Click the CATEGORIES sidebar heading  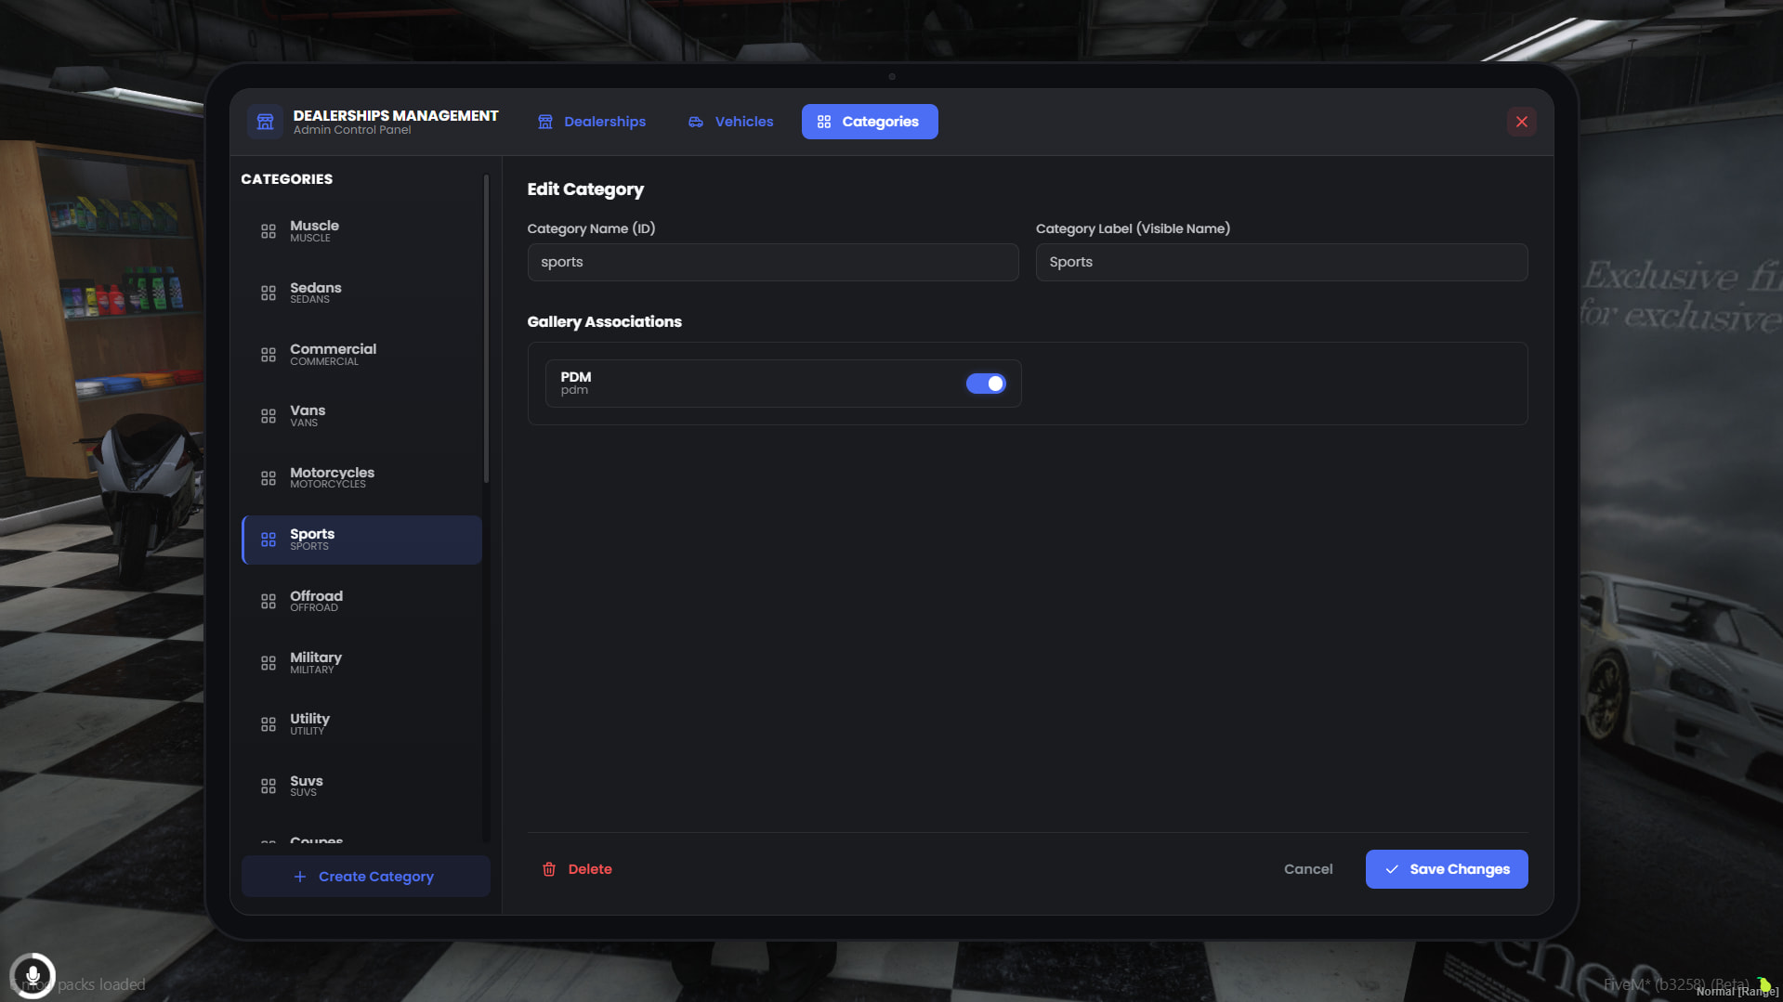pyautogui.click(x=287, y=179)
